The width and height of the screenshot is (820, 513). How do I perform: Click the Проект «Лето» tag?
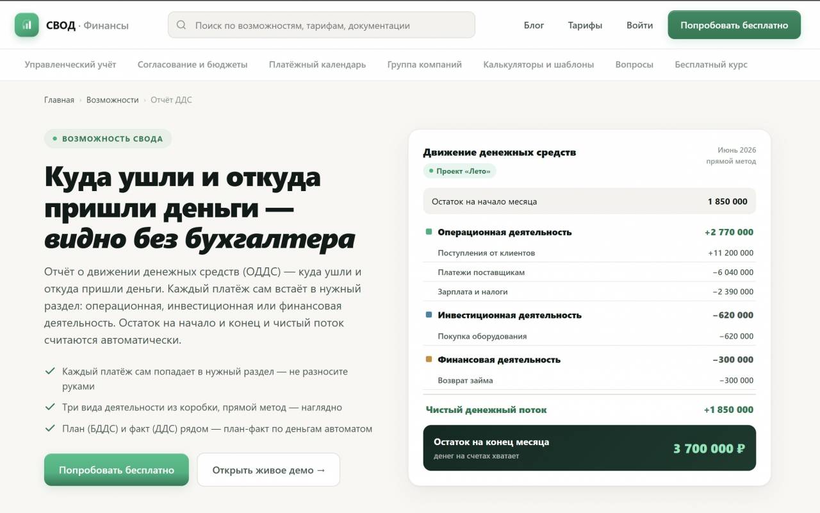click(x=460, y=171)
